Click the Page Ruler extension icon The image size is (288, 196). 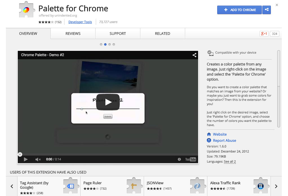coord(134,186)
